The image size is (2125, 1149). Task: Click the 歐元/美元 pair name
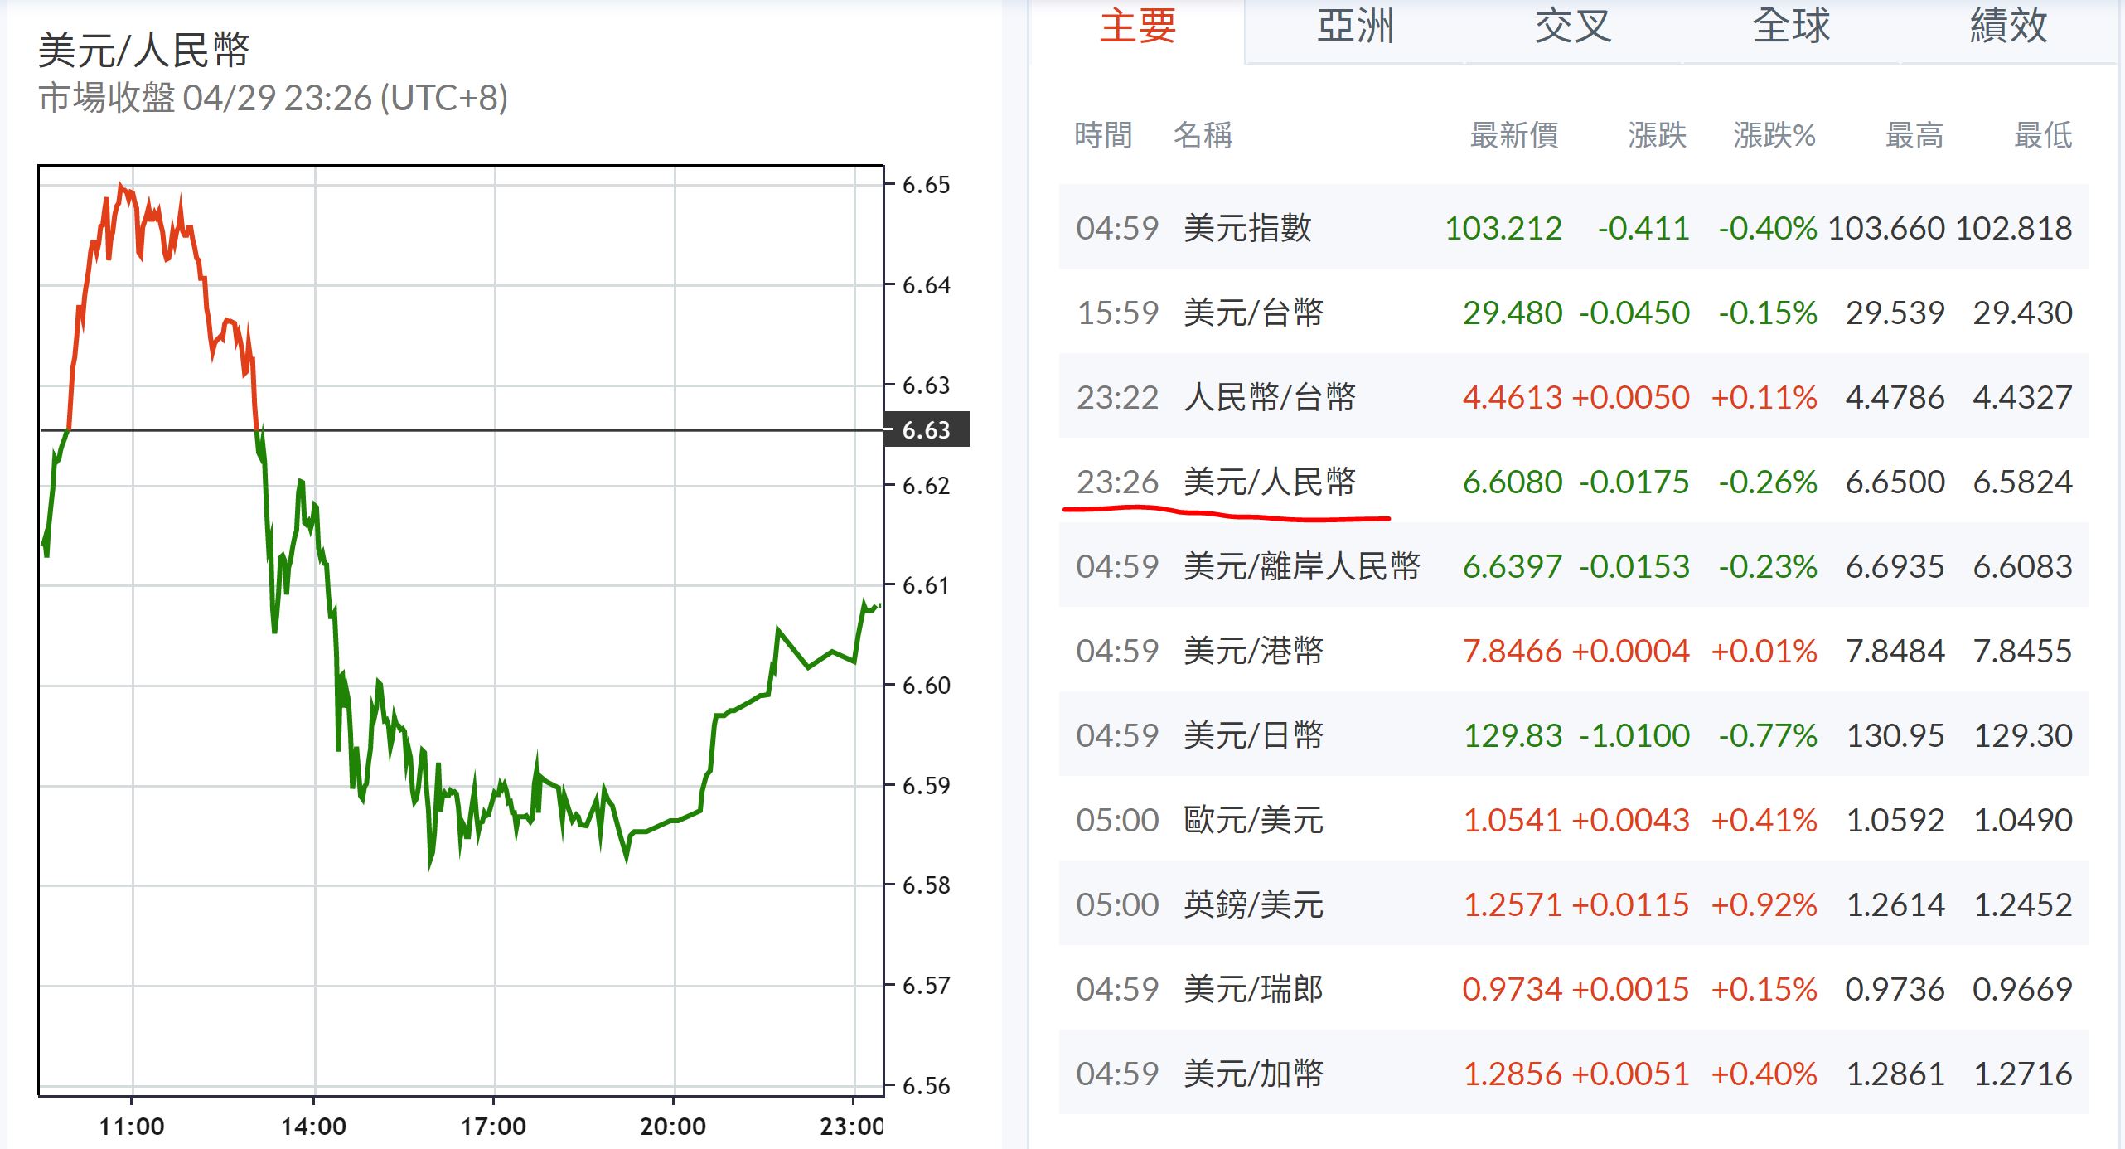pyautogui.click(x=1253, y=820)
